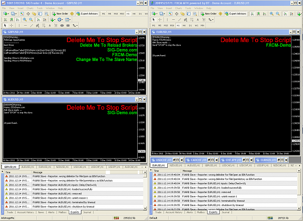Screen dimensions: 303x221
Task: Open Strategy Tester in SIGTrader toolbar
Action: [47, 14]
